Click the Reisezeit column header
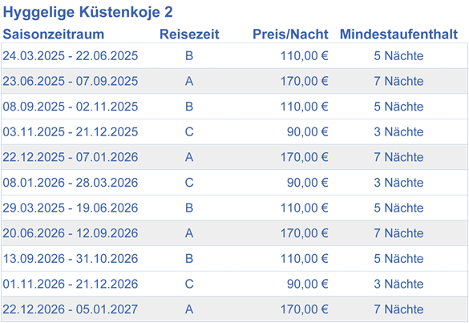Viewport: 469px width, 323px height. pyautogui.click(x=189, y=34)
